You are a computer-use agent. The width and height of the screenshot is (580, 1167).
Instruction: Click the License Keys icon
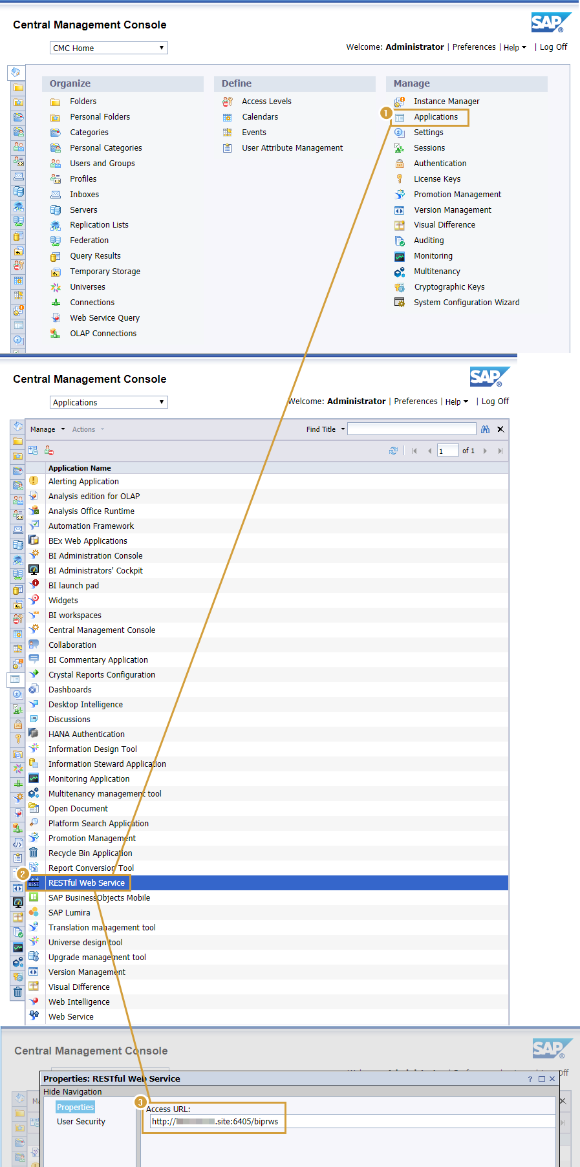pos(400,179)
